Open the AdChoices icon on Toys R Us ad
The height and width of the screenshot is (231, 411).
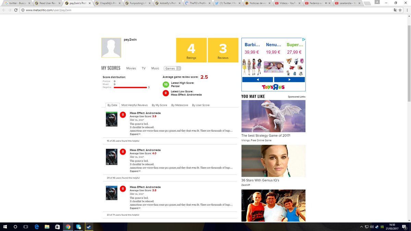click(x=303, y=39)
